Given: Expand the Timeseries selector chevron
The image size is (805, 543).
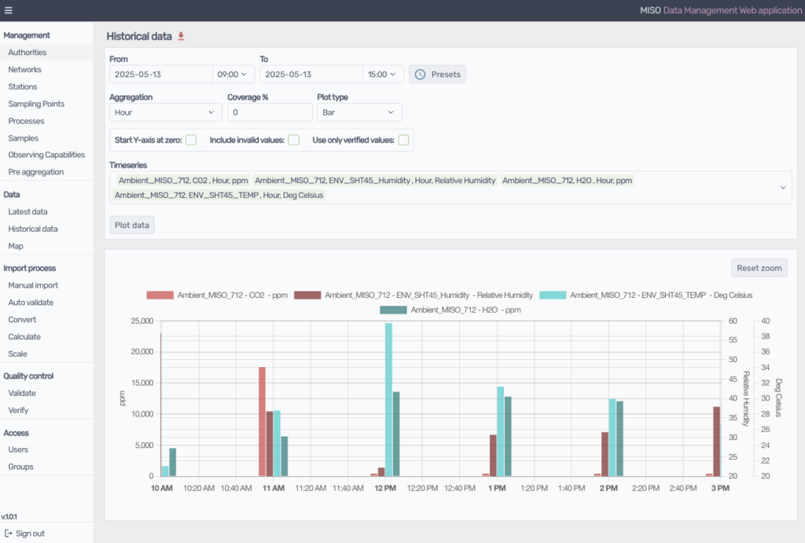Looking at the screenshot, I should point(782,188).
